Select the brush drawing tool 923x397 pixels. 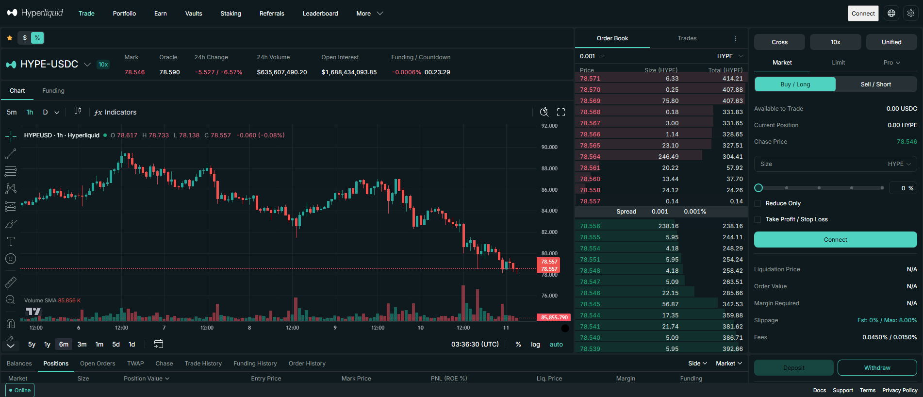coord(11,224)
